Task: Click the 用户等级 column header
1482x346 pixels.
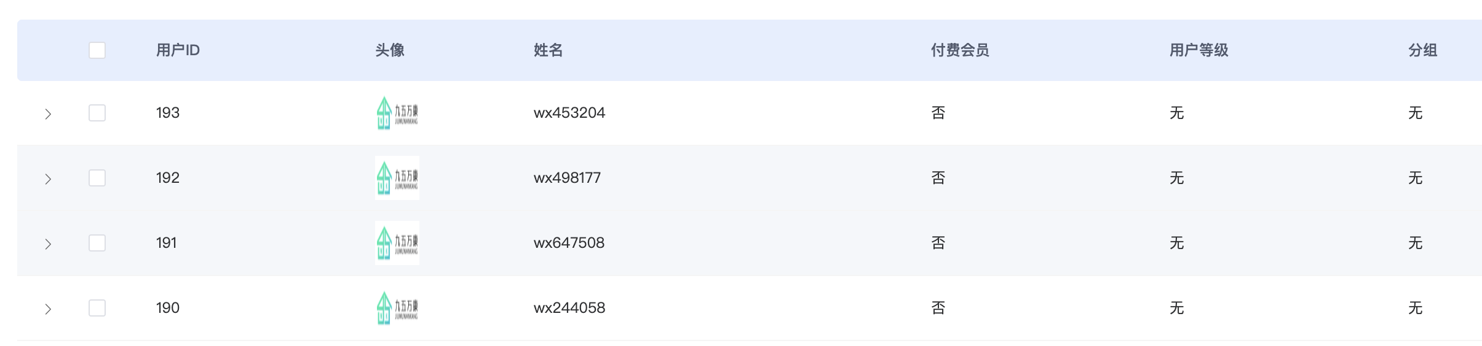Action: [x=1199, y=50]
